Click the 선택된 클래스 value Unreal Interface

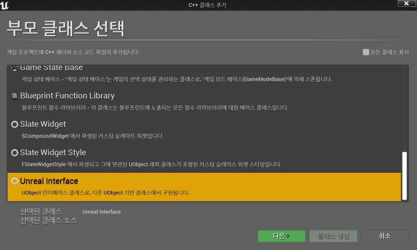pos(102,212)
